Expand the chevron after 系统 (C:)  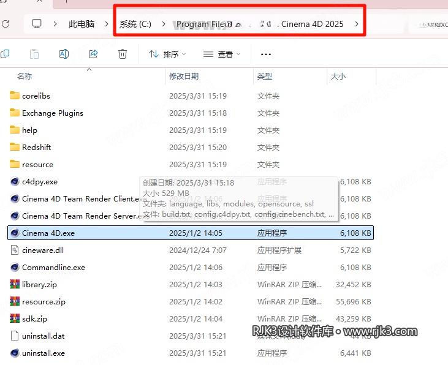(x=164, y=24)
